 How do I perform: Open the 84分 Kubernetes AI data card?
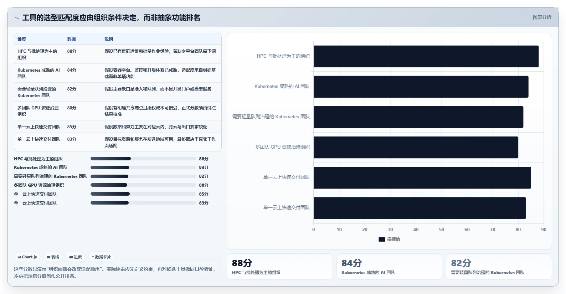pos(389,267)
